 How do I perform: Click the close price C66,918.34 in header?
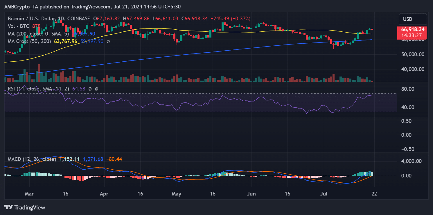coord(195,18)
